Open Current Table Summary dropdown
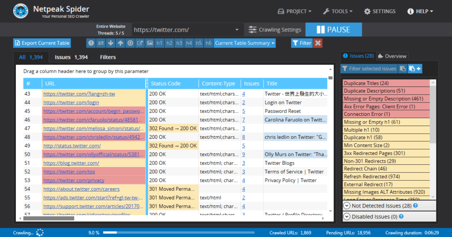452x237 pixels. coord(245,43)
